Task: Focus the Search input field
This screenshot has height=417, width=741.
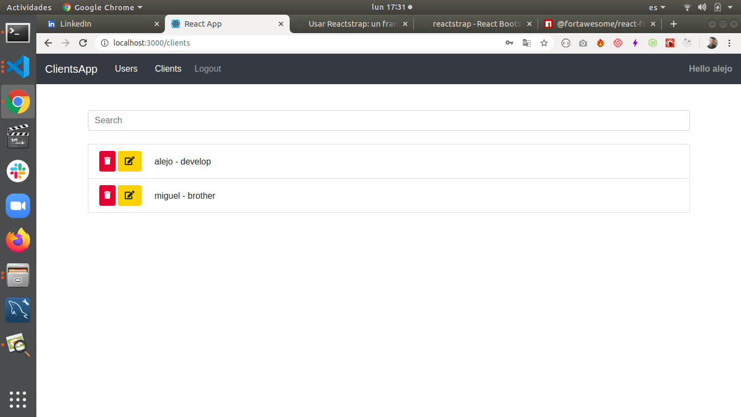Action: [388, 121]
